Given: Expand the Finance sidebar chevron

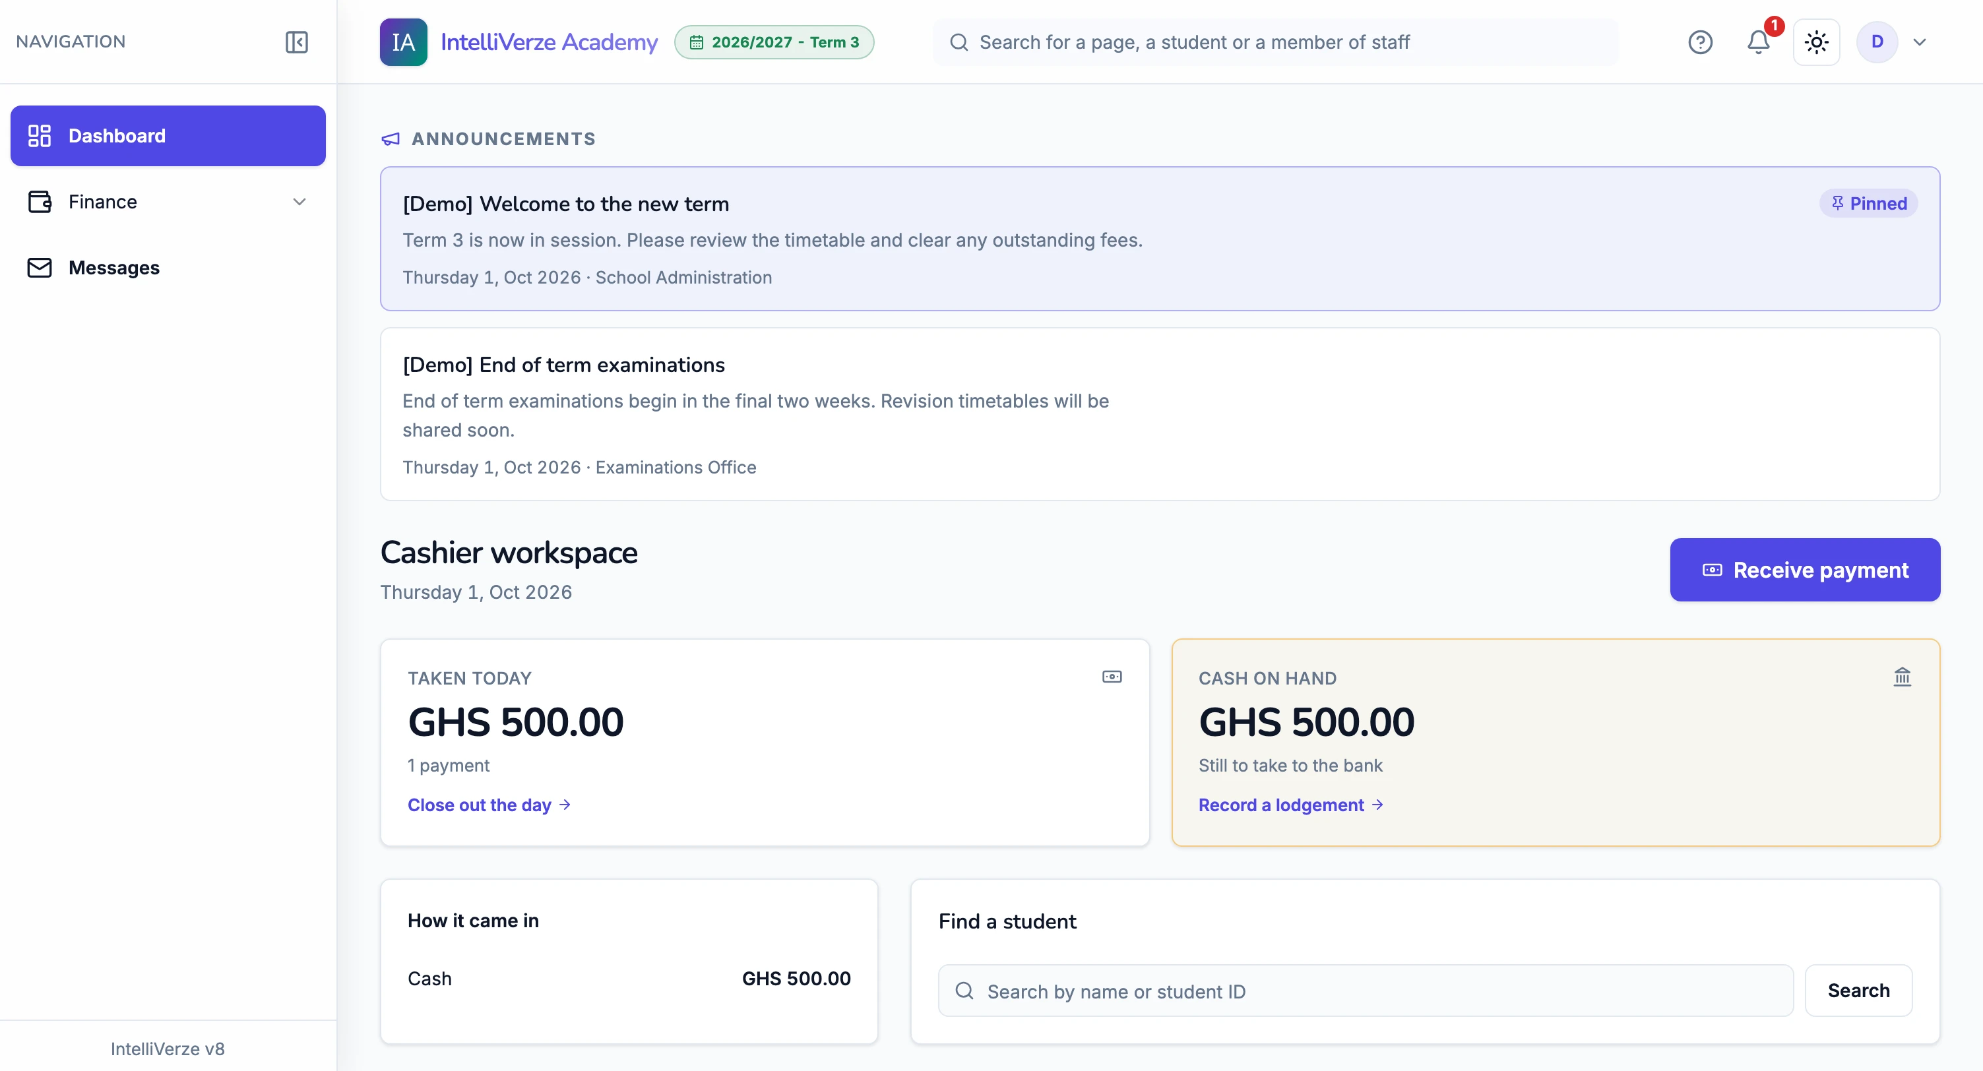Looking at the screenshot, I should pos(299,202).
